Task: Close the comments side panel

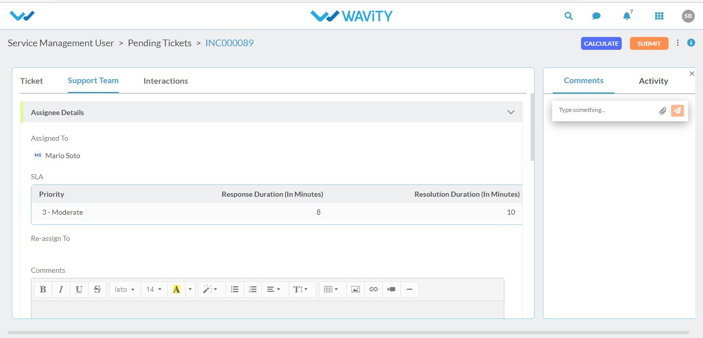Action: pyautogui.click(x=692, y=73)
